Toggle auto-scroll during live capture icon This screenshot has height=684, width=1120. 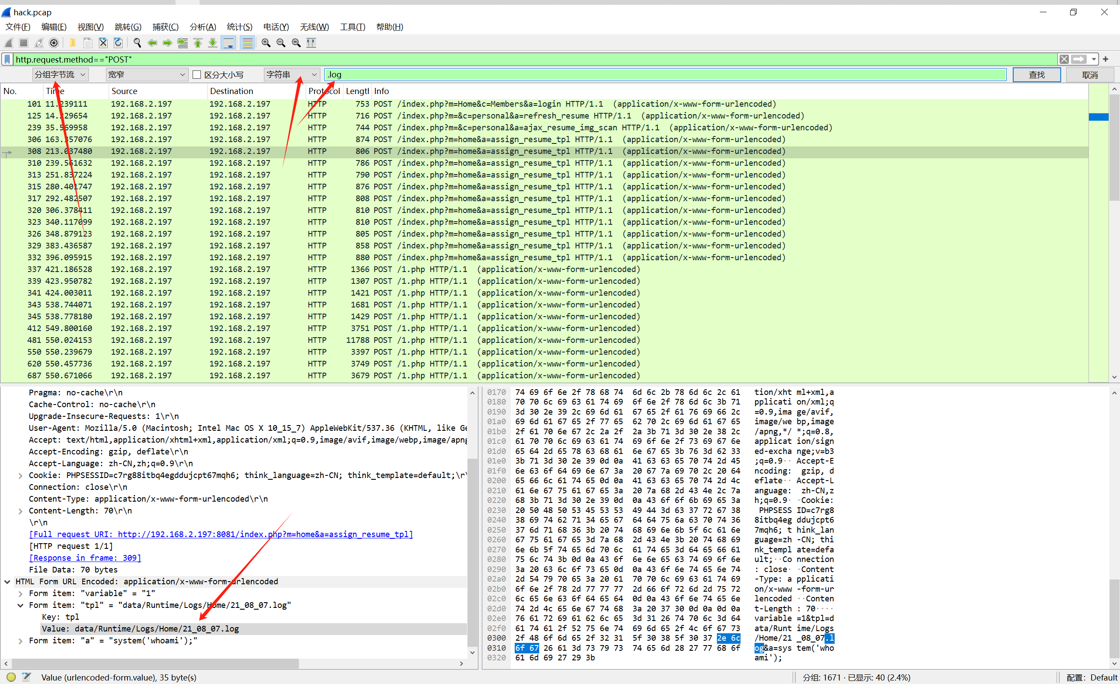point(228,43)
